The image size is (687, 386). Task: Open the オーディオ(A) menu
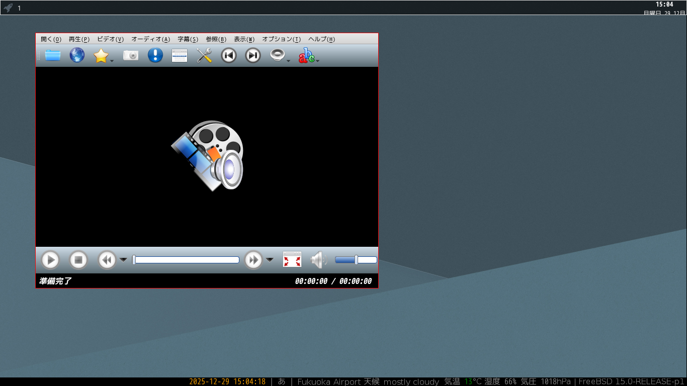click(x=150, y=39)
